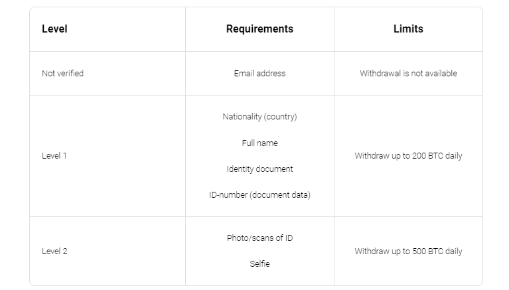Click the Level column header
This screenshot has height=290, width=509.
coord(54,29)
